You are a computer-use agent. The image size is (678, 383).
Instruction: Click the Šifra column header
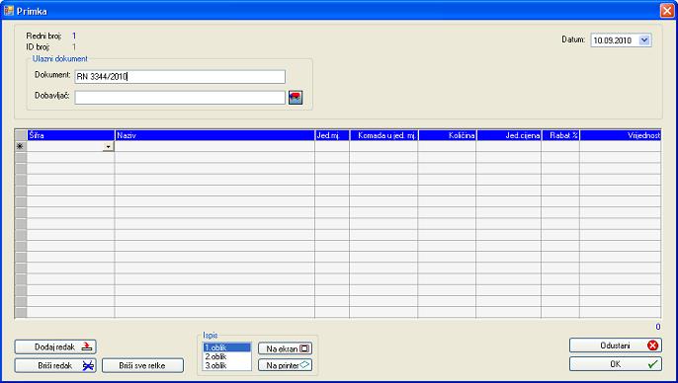pos(71,135)
